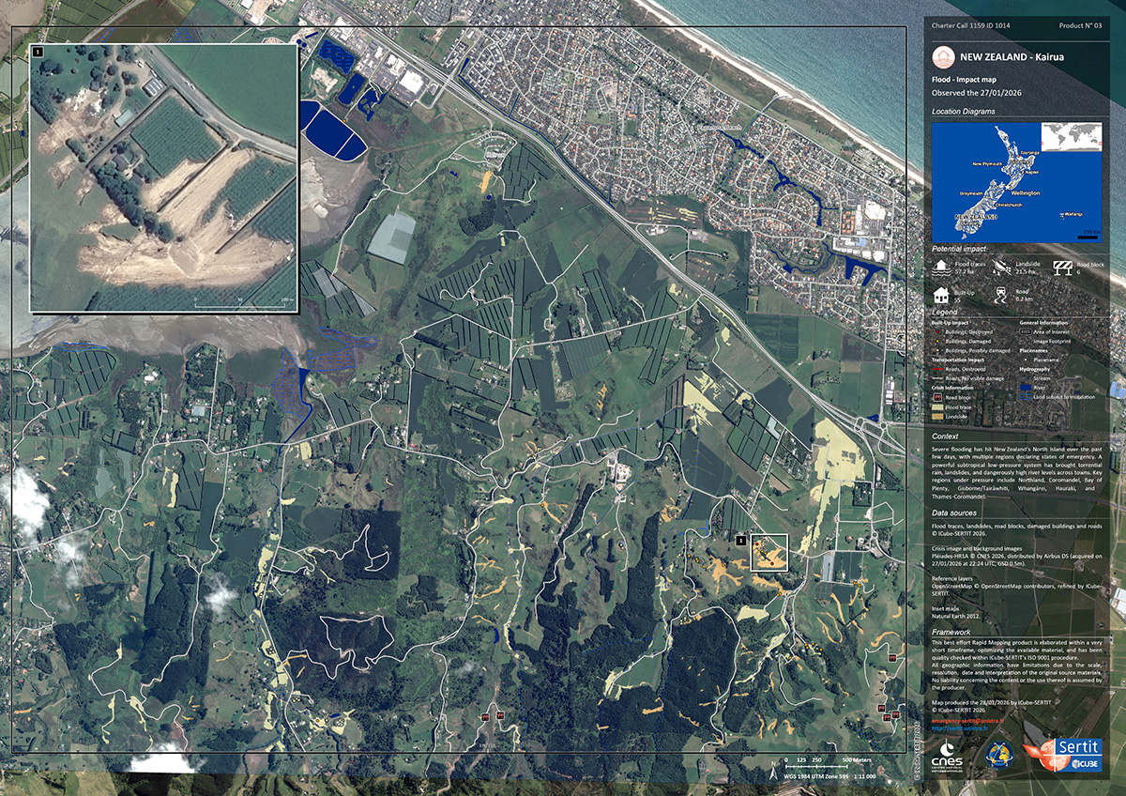Click the inset detail map numbered 1
This screenshot has height=796, width=1126.
coord(164,178)
